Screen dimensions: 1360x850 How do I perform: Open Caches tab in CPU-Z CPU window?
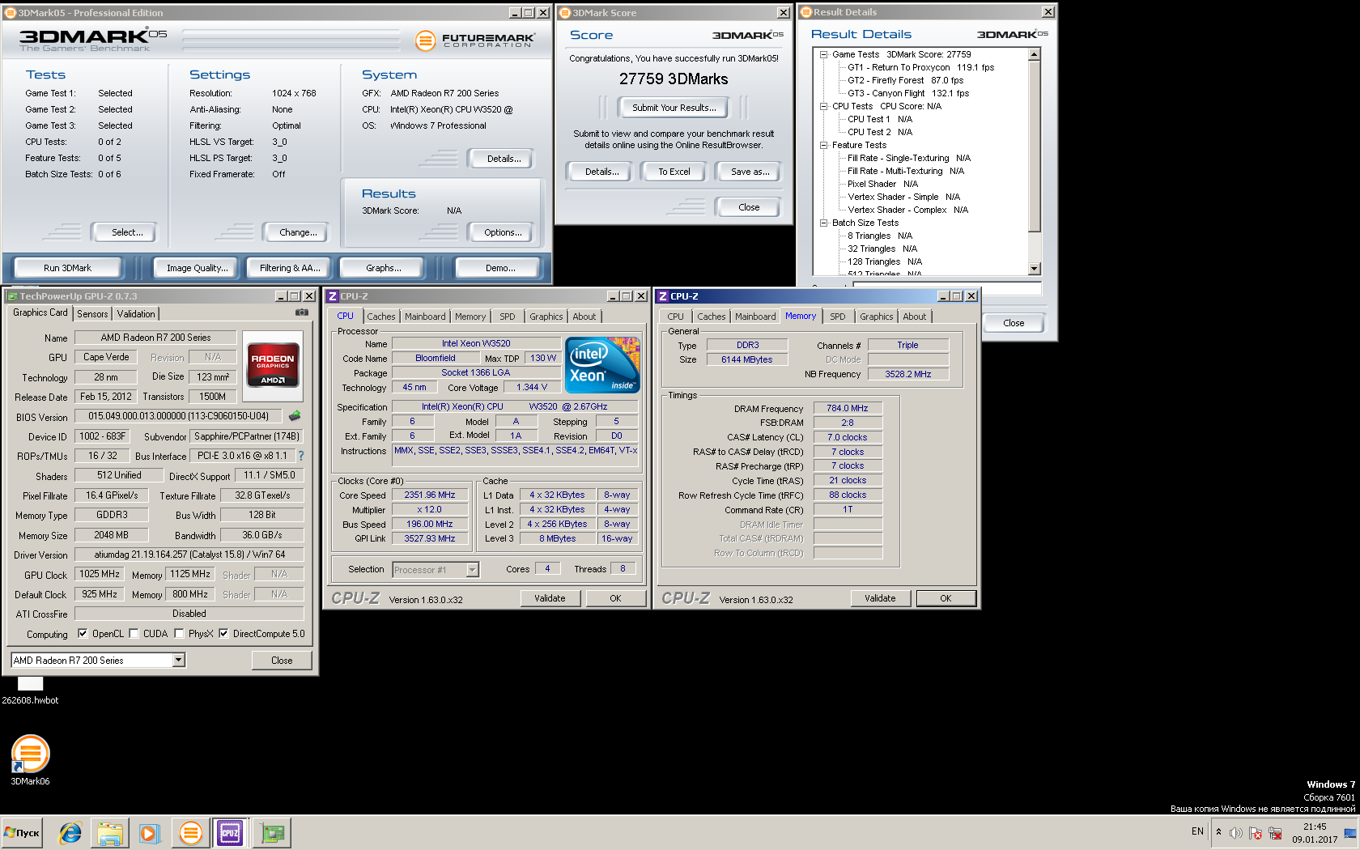point(381,317)
